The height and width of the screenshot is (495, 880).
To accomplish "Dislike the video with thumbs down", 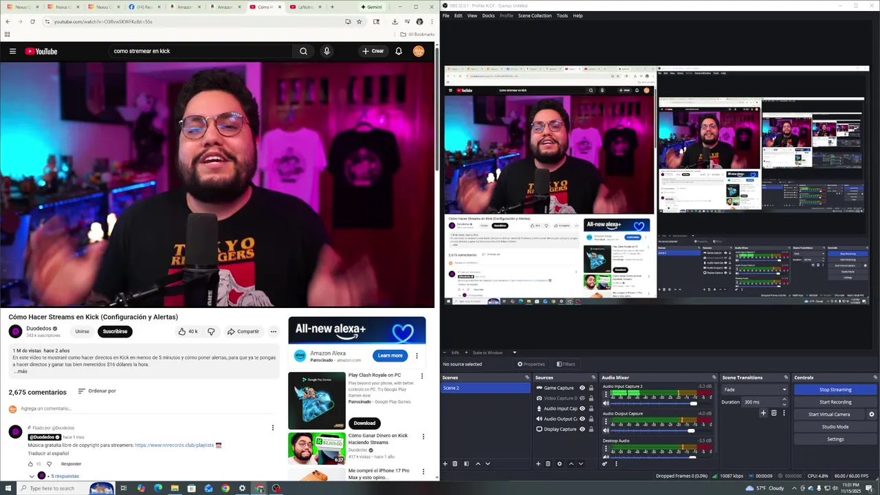I will [211, 331].
